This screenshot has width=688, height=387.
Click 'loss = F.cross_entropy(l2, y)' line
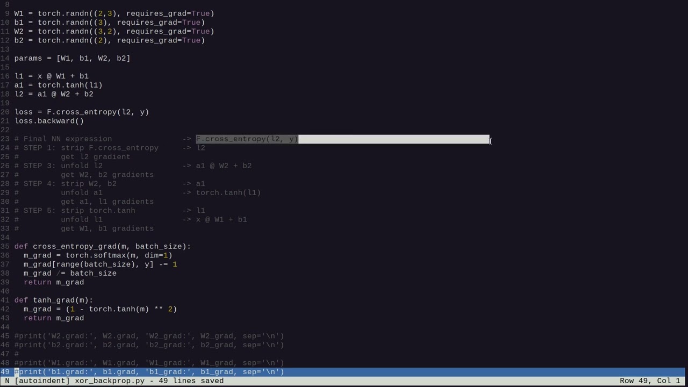[x=82, y=112]
